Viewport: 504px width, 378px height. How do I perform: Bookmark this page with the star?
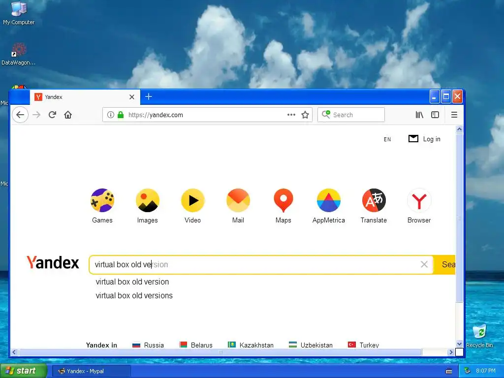point(305,115)
